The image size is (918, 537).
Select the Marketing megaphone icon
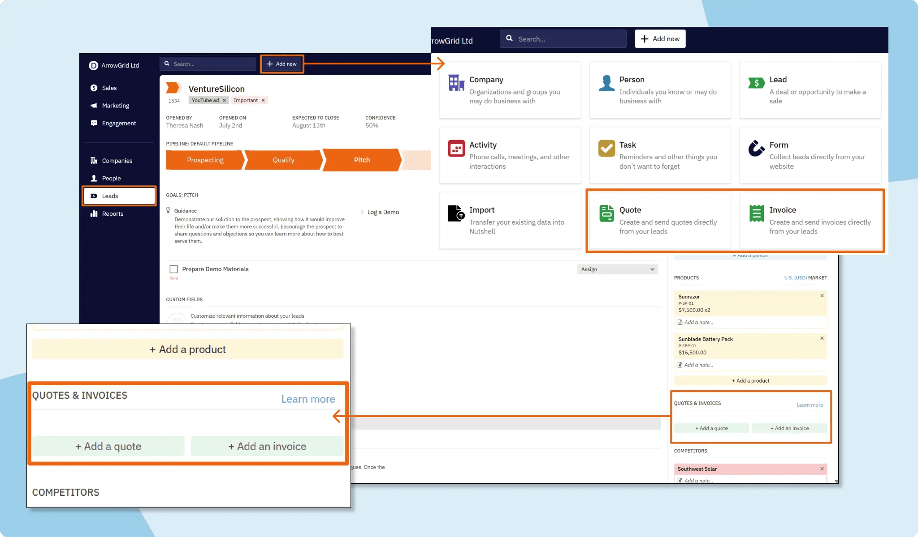pyautogui.click(x=94, y=106)
